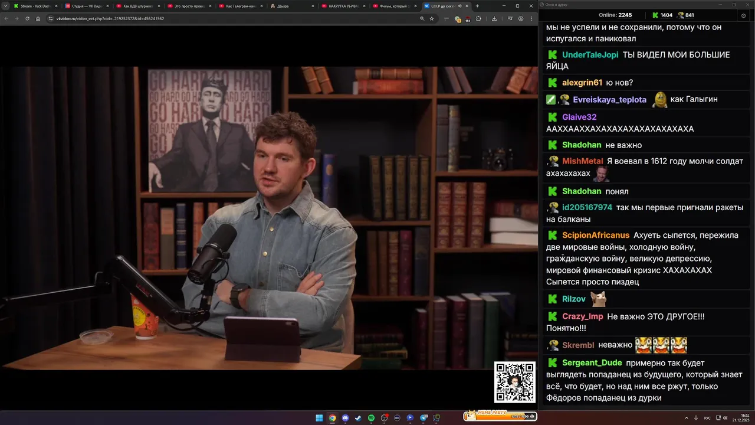Open the Windows Start menu

319,418
